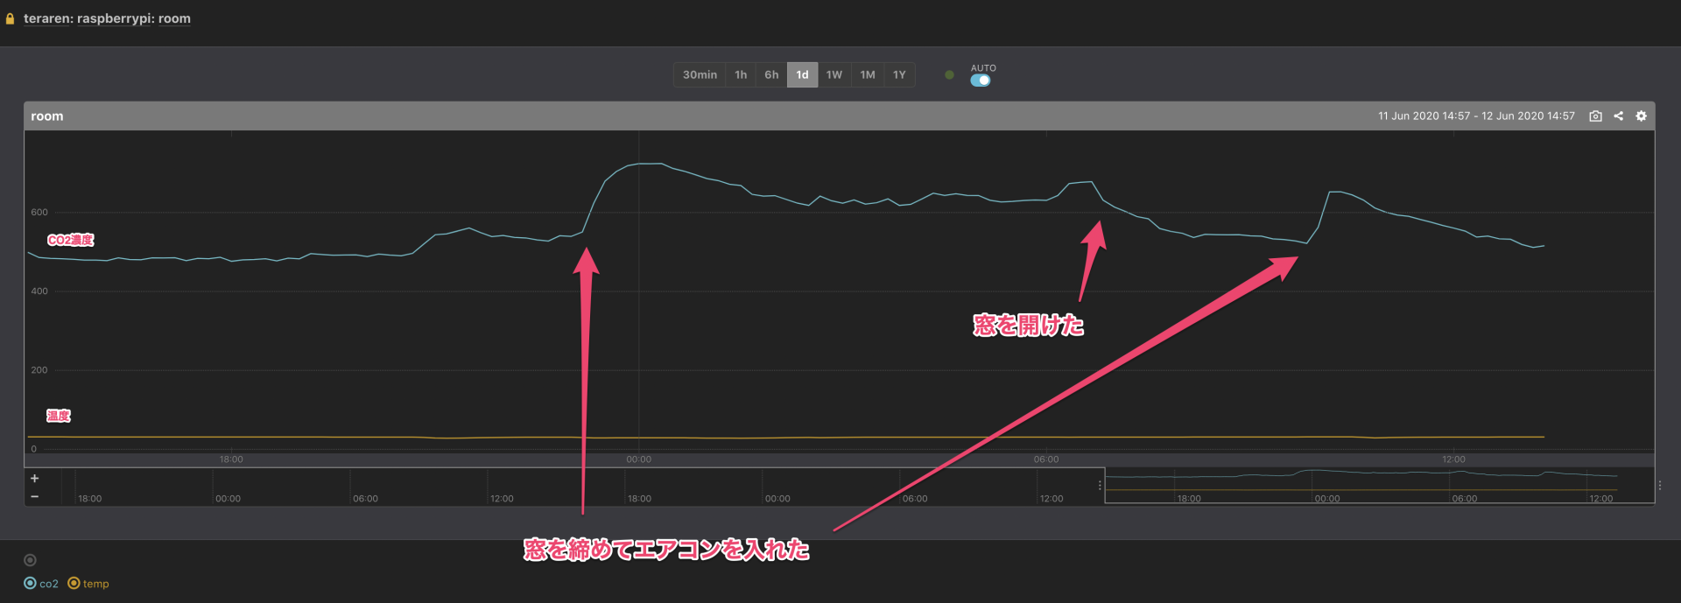Toggle the AUTO refresh switch
This screenshot has width=1681, height=603.
point(981,81)
